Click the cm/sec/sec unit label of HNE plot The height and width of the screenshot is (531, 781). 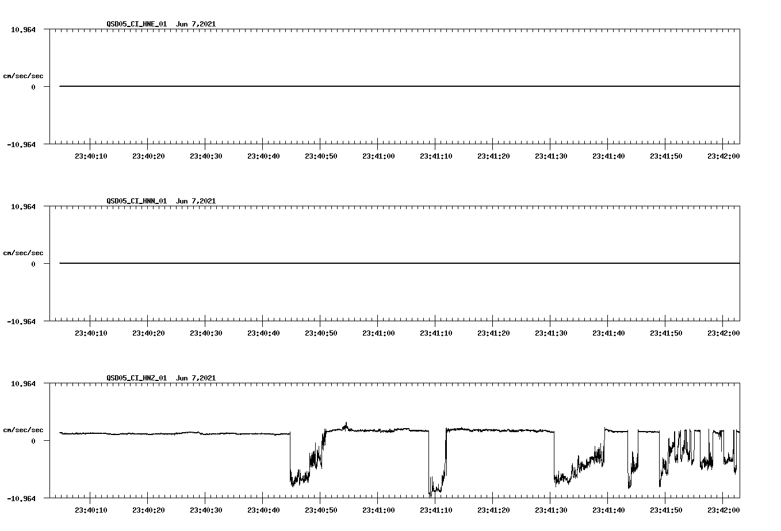point(23,76)
